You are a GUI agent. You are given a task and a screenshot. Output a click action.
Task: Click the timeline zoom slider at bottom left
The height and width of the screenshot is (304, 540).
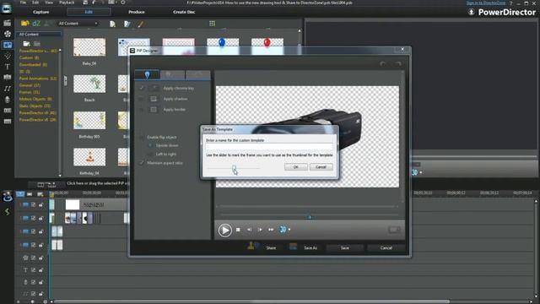(x=32, y=301)
